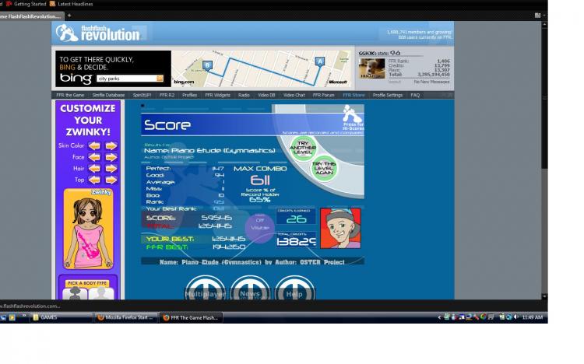Click Top right arrow

pyautogui.click(x=111, y=180)
